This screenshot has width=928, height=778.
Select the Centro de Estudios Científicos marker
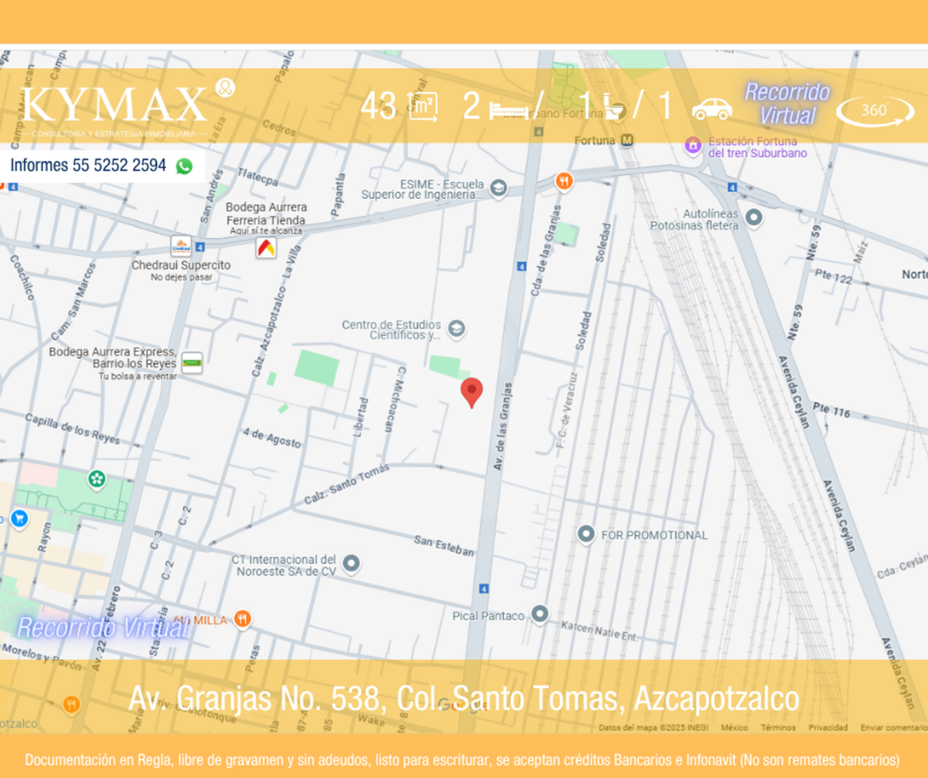pyautogui.click(x=457, y=329)
